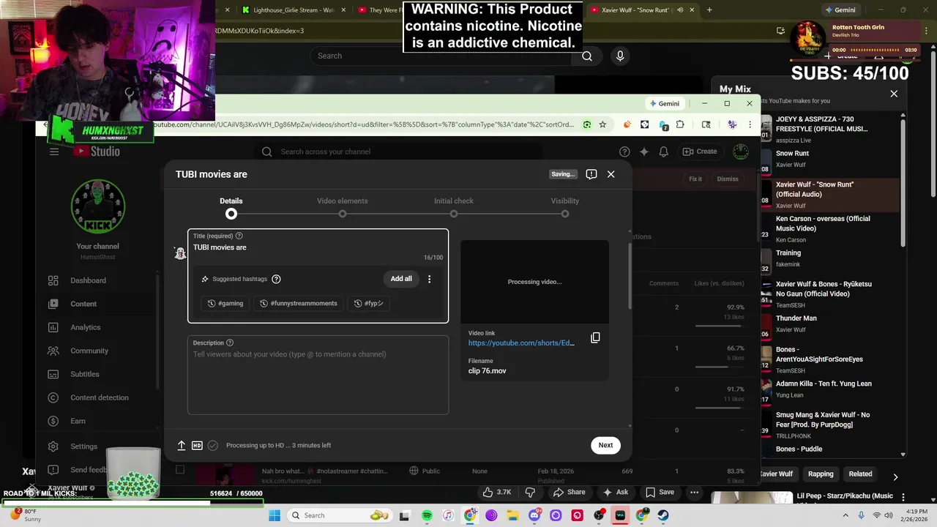Close the My Mix playlist panel
The height and width of the screenshot is (527, 937).
(x=894, y=94)
